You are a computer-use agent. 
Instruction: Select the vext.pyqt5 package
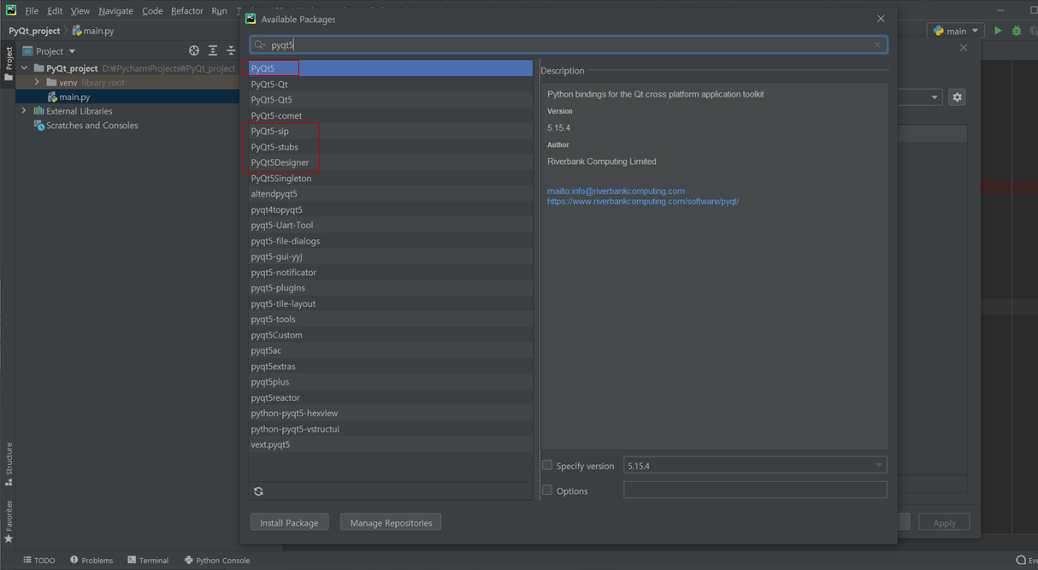[x=391, y=444]
